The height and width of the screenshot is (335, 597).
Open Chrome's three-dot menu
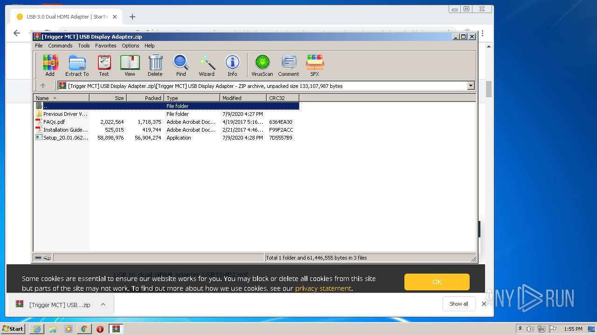click(482, 33)
